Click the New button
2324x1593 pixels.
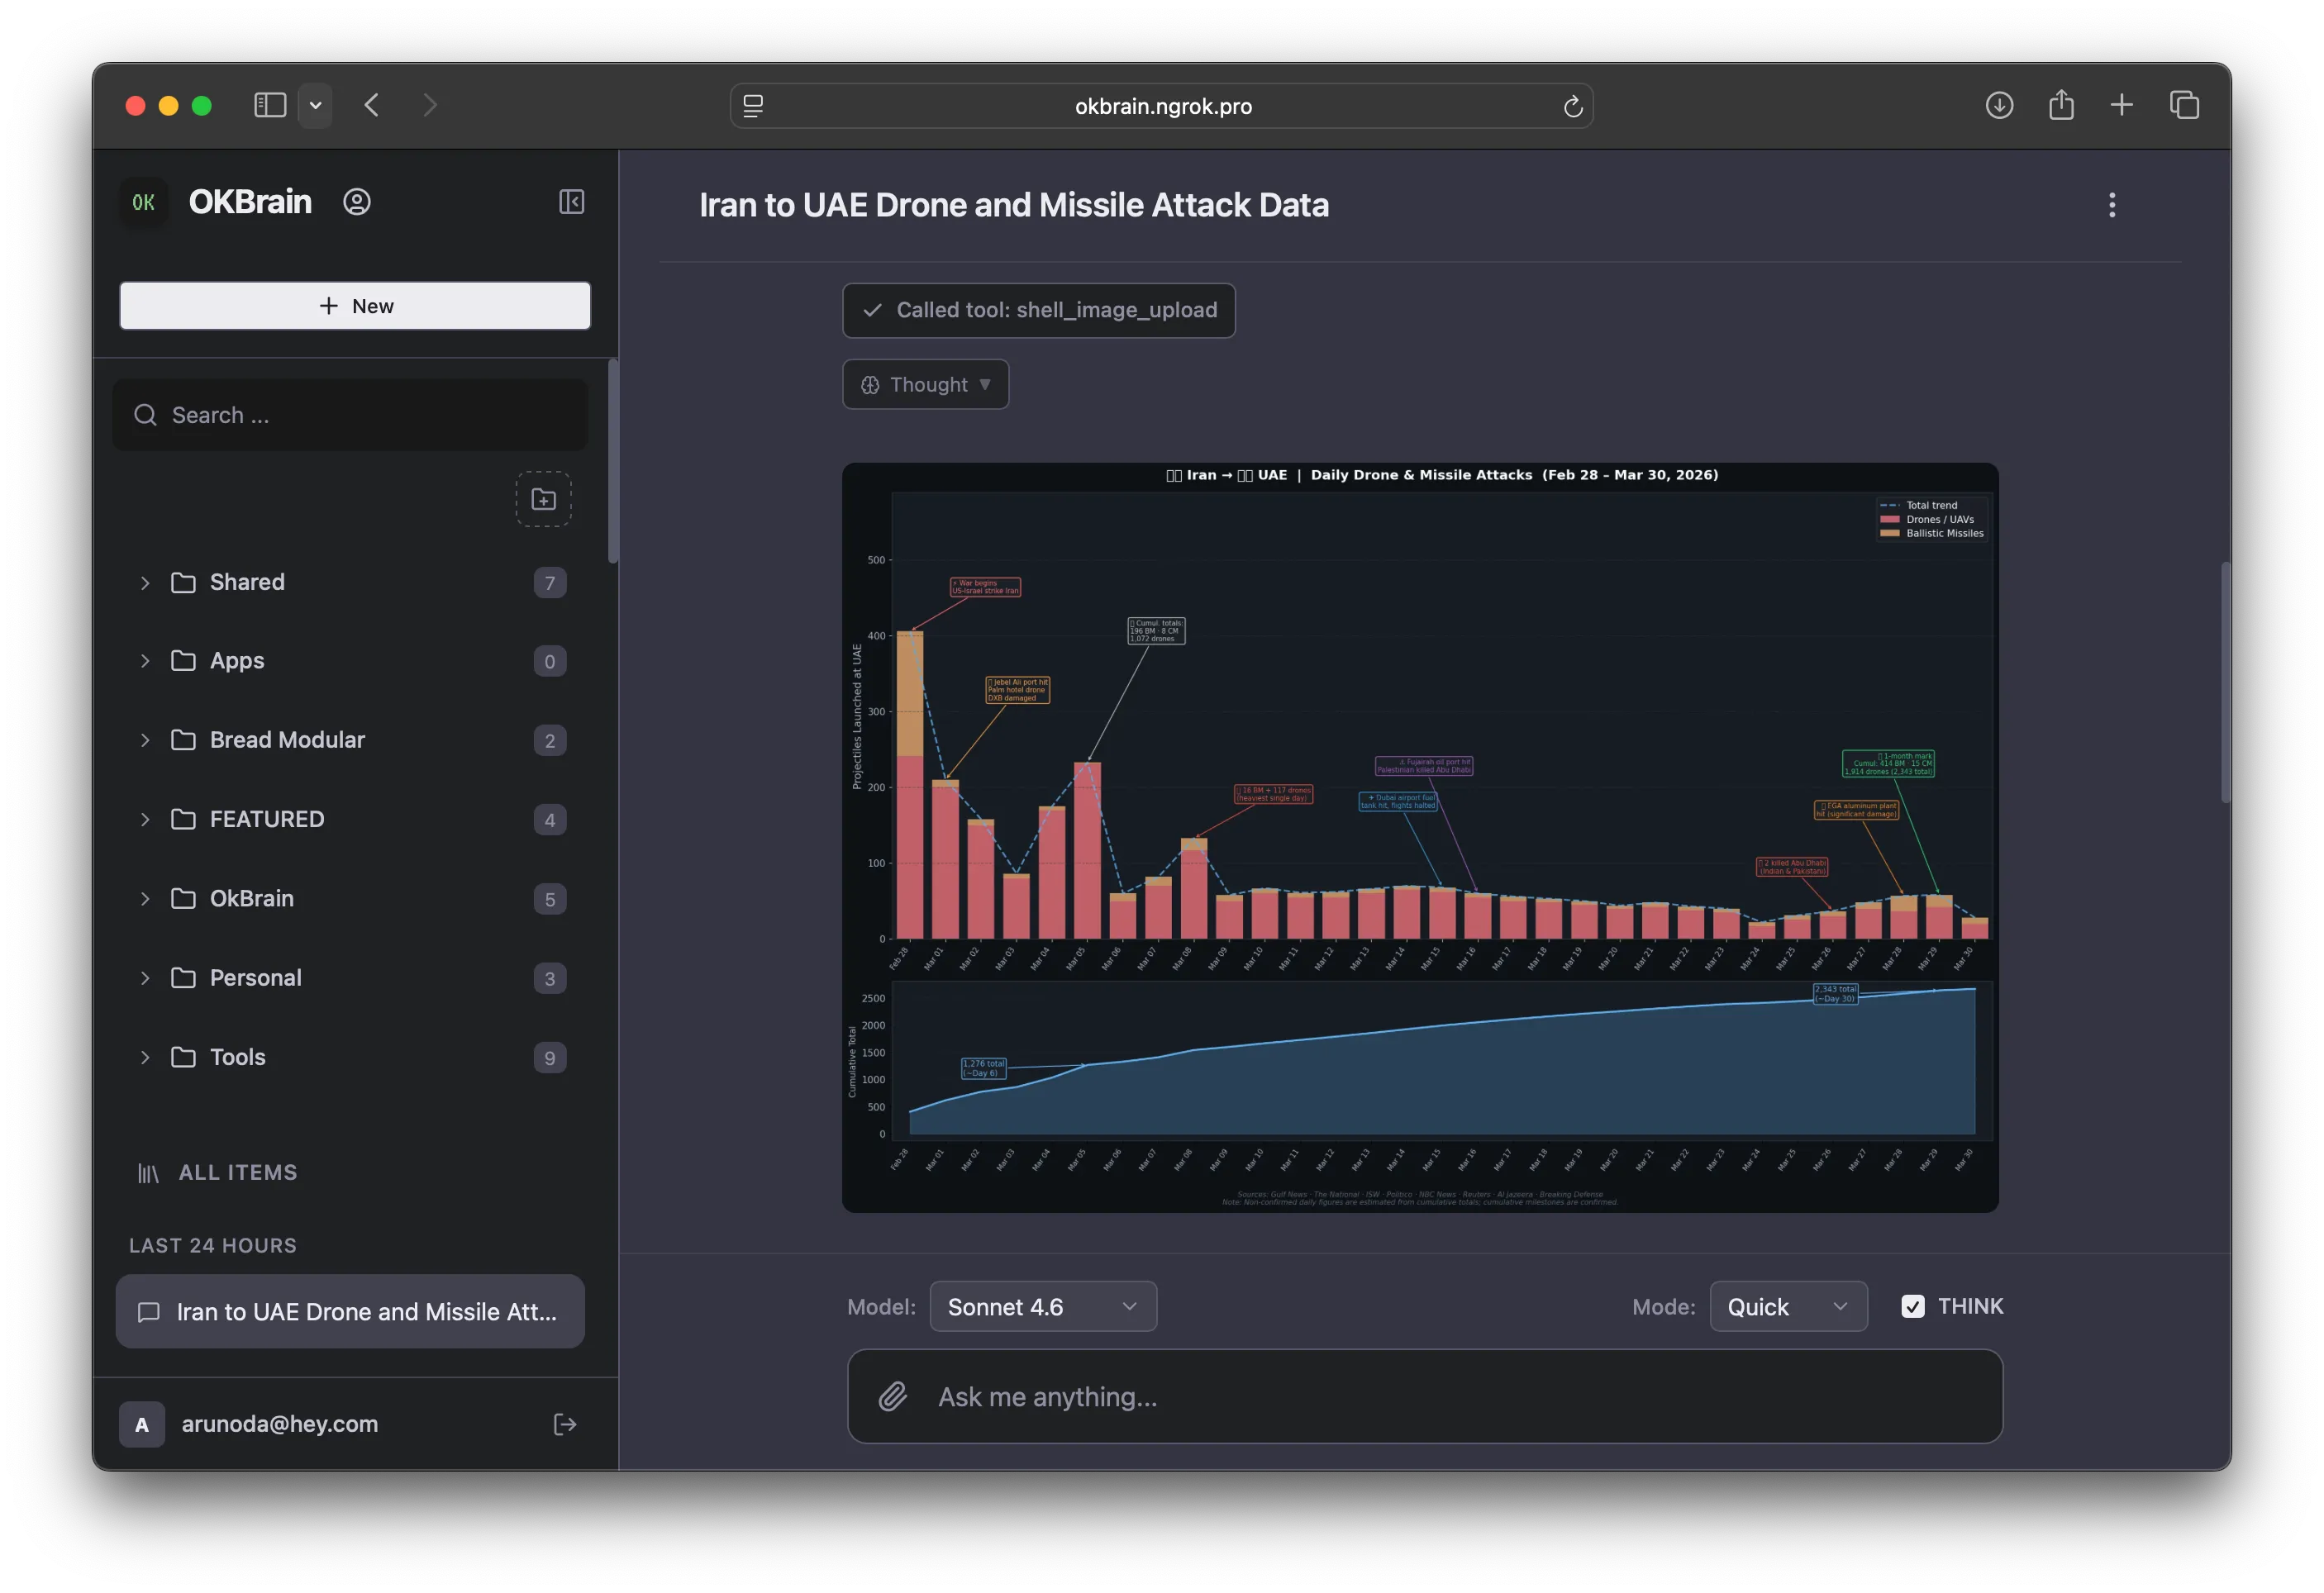click(x=355, y=305)
